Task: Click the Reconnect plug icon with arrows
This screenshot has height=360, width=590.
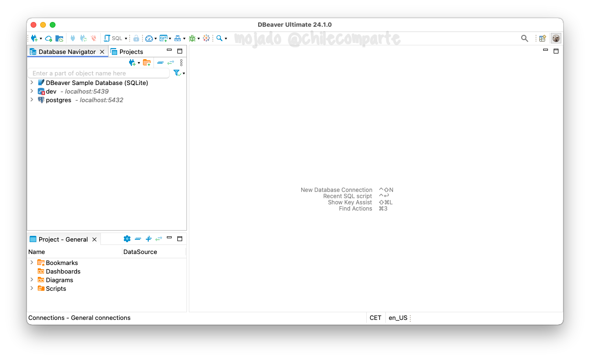Action: 83,38
